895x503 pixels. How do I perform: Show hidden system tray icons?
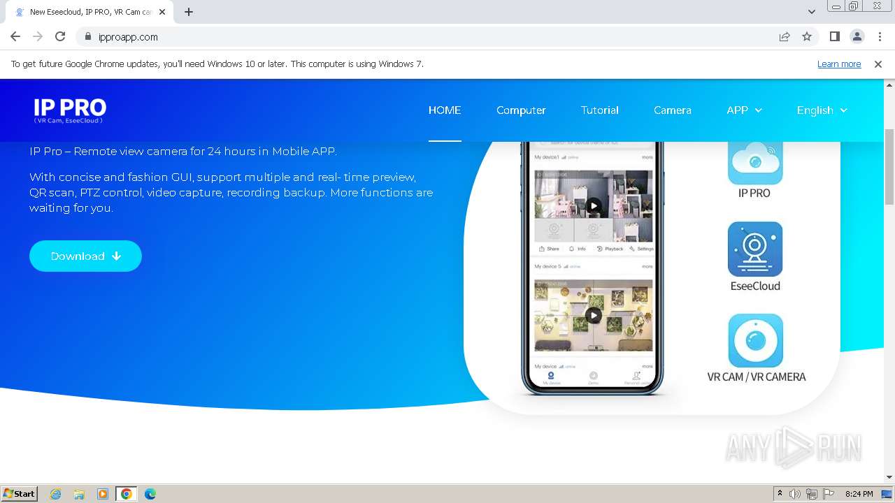click(780, 494)
